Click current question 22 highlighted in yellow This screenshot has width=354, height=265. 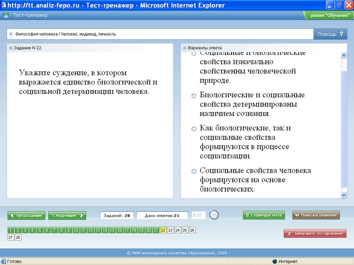click(163, 230)
